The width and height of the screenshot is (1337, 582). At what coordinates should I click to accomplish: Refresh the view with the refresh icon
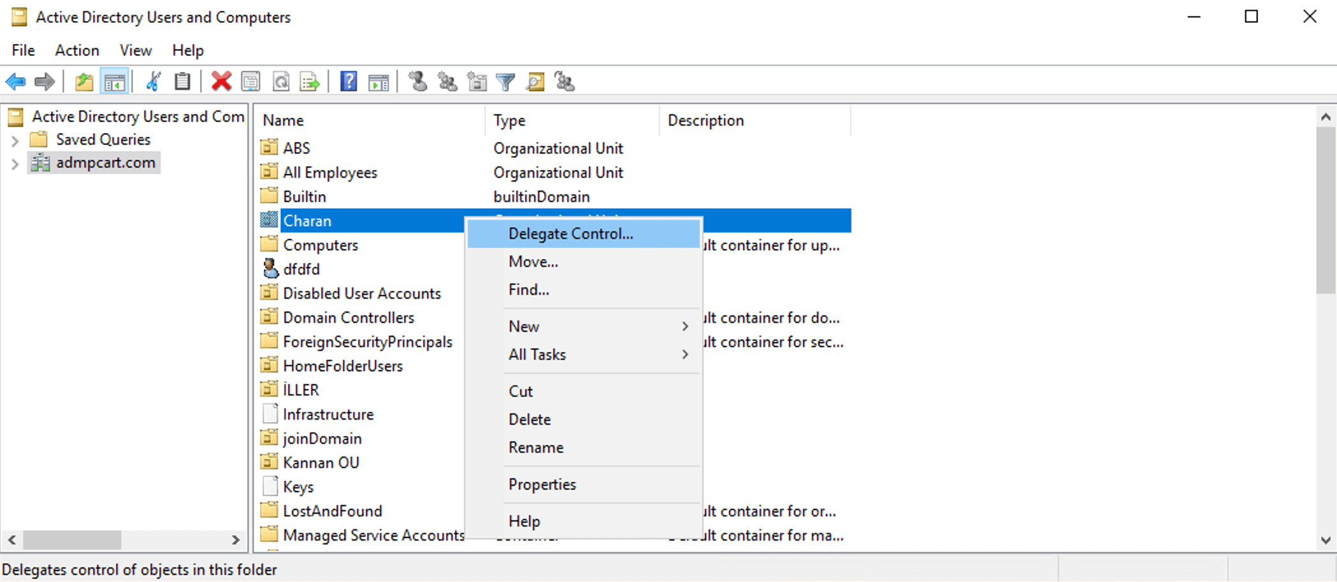click(281, 82)
